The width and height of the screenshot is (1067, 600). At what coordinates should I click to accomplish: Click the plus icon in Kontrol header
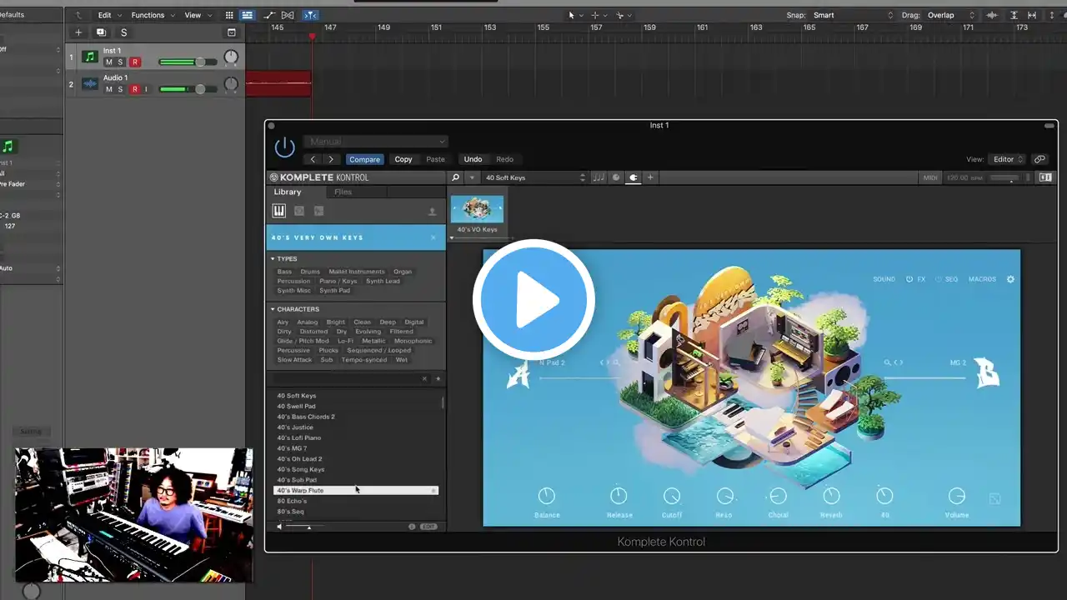pos(650,177)
